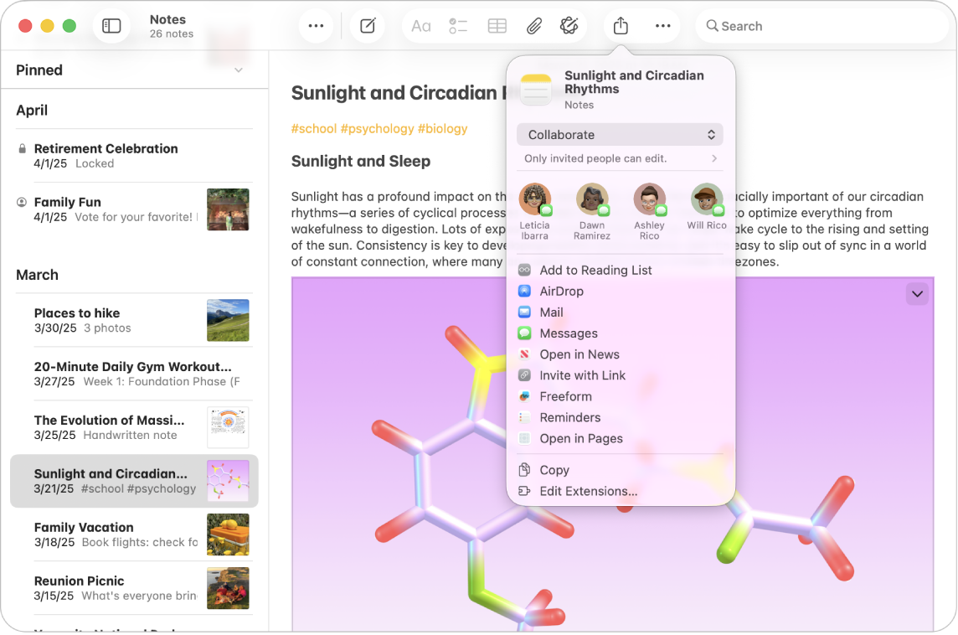Select AirDrop in the share sheet
The width and height of the screenshot is (958, 635).
[x=559, y=291]
